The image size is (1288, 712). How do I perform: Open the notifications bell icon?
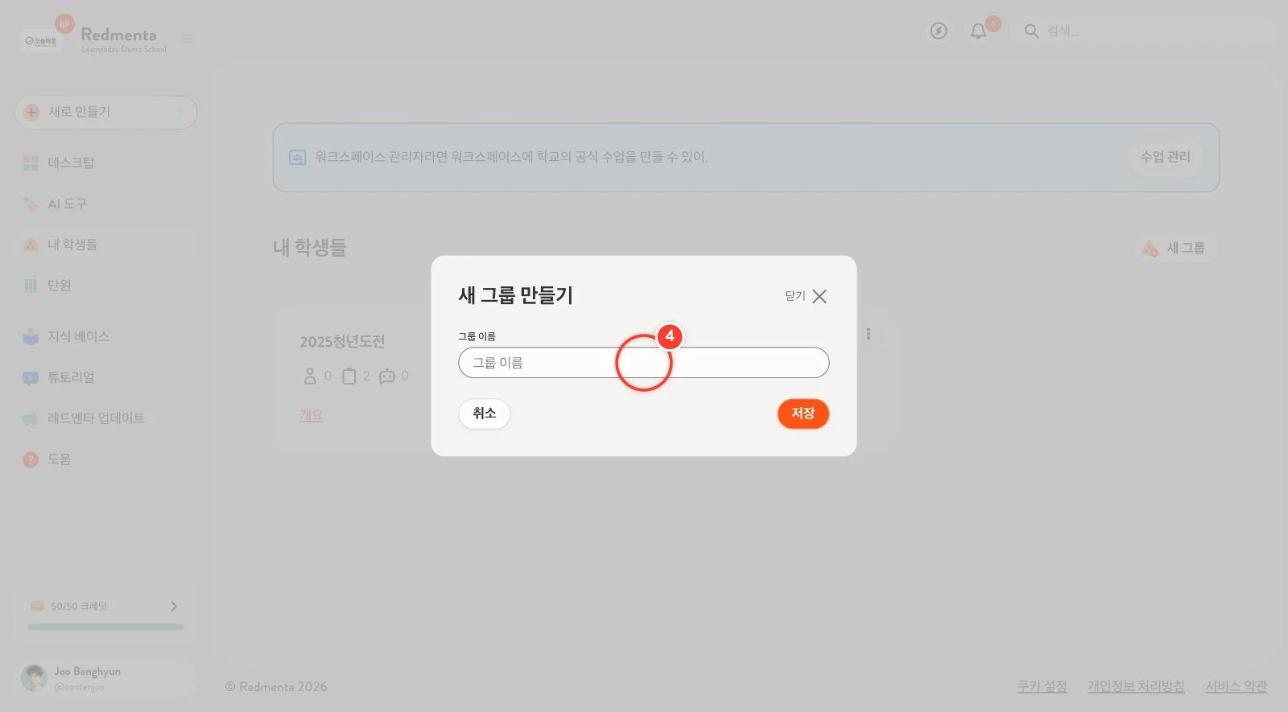click(x=978, y=31)
